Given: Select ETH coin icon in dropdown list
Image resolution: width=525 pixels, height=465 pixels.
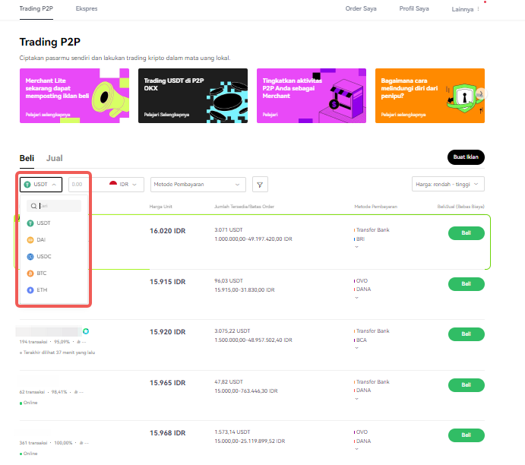Looking at the screenshot, I should [30, 290].
